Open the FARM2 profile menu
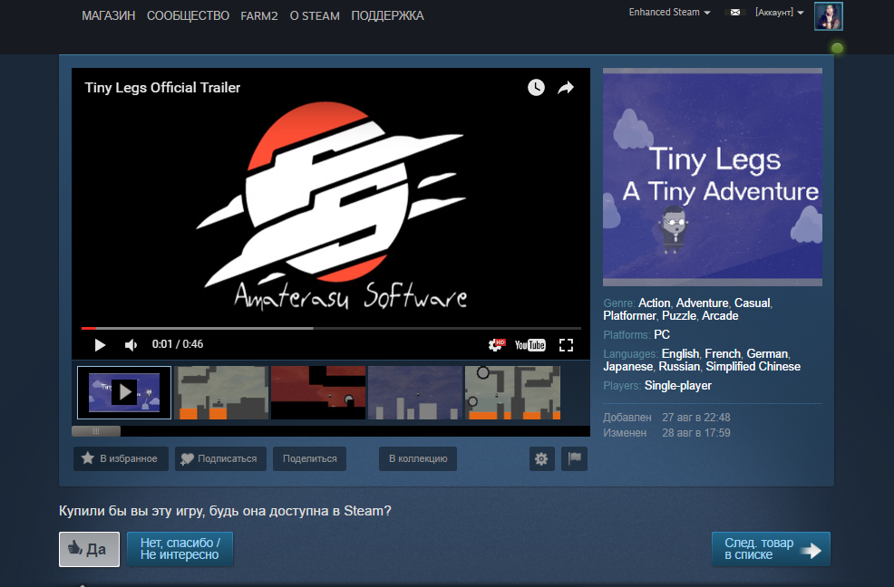894x587 pixels. coord(258,16)
